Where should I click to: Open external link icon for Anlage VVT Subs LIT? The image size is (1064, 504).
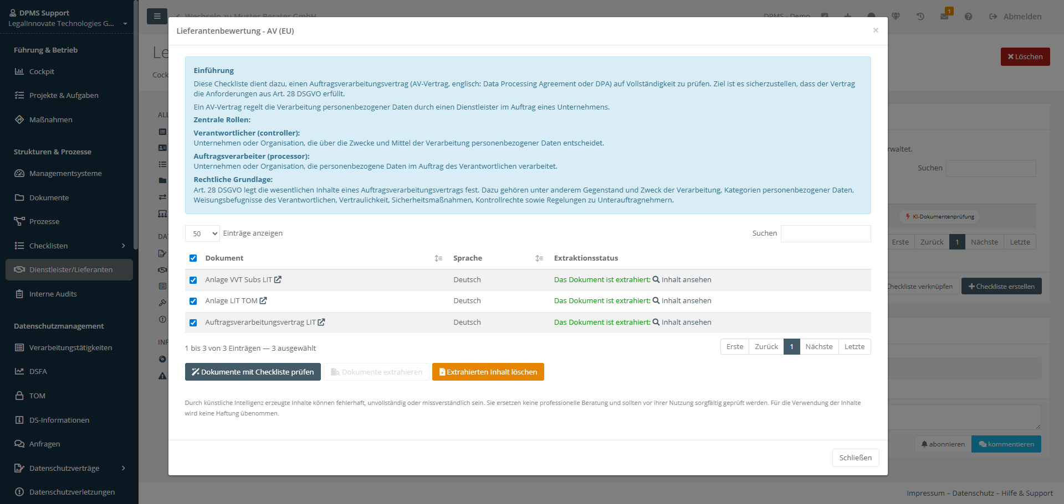278,280
